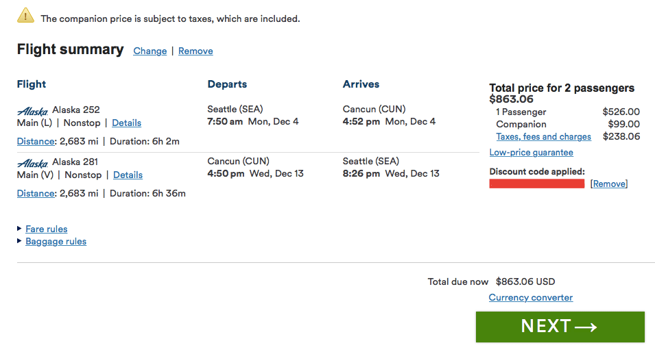Open the Currency converter
This screenshot has height=352, width=655.
point(530,297)
